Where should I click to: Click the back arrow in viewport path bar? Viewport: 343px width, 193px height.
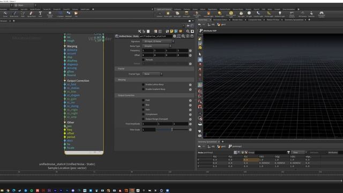[x=199, y=25]
